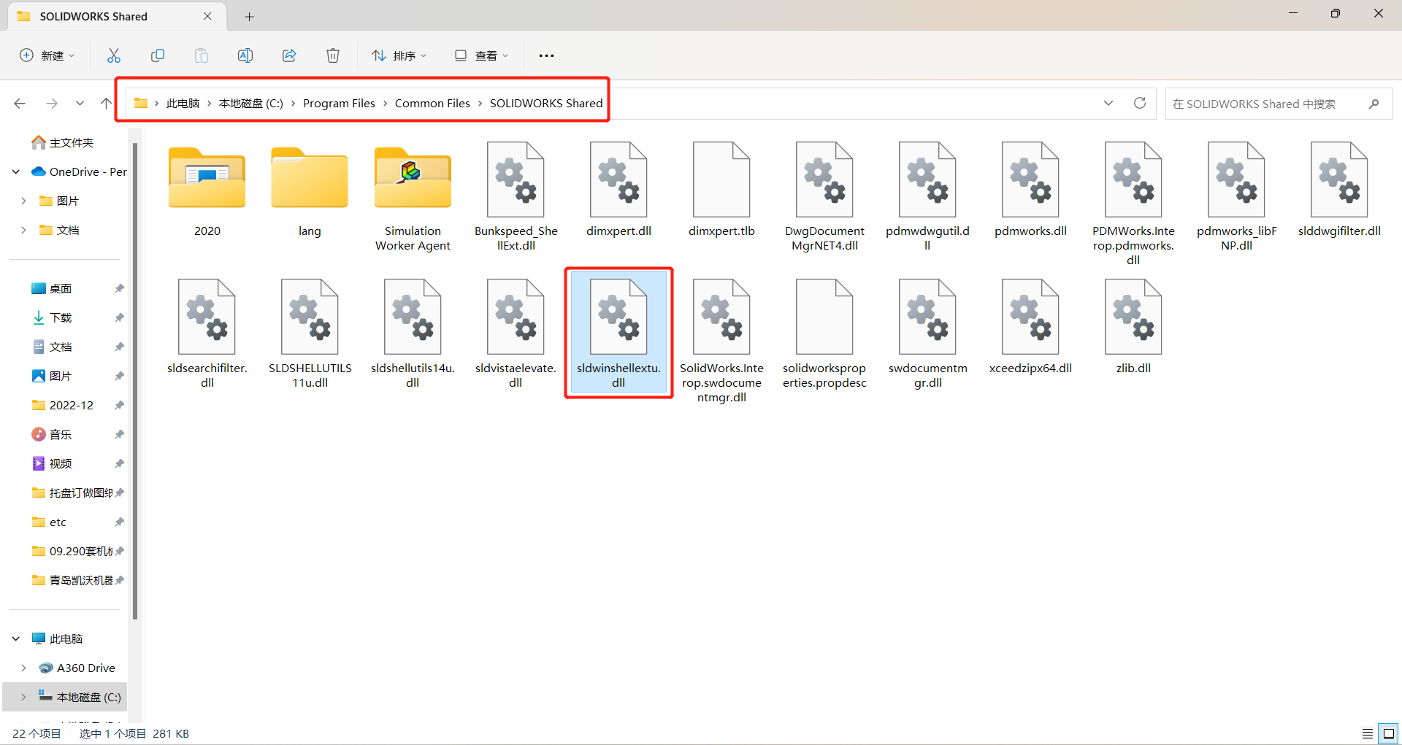Viewport: 1402px width, 745px height.
Task: Open the 新建 dropdown button
Action: coord(47,55)
